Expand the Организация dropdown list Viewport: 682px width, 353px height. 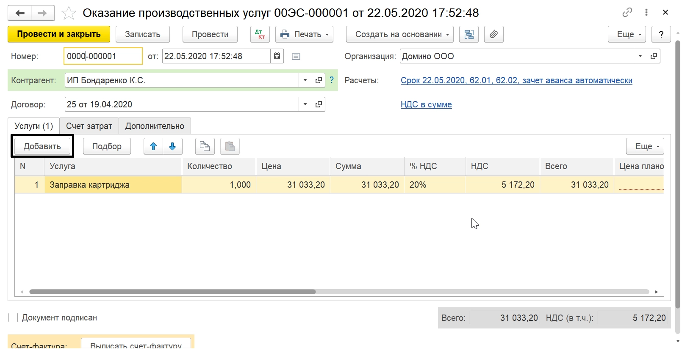coord(640,56)
